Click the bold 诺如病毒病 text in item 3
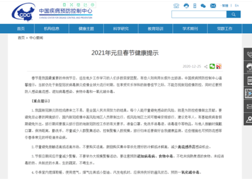The image size is (252, 180). [x=145, y=156]
